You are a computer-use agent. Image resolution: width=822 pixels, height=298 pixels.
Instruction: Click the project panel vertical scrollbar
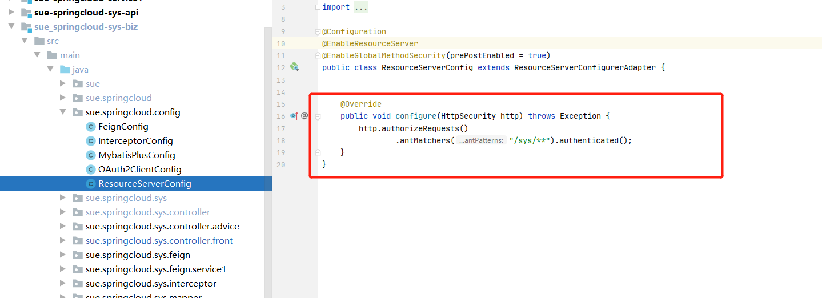[268, 163]
